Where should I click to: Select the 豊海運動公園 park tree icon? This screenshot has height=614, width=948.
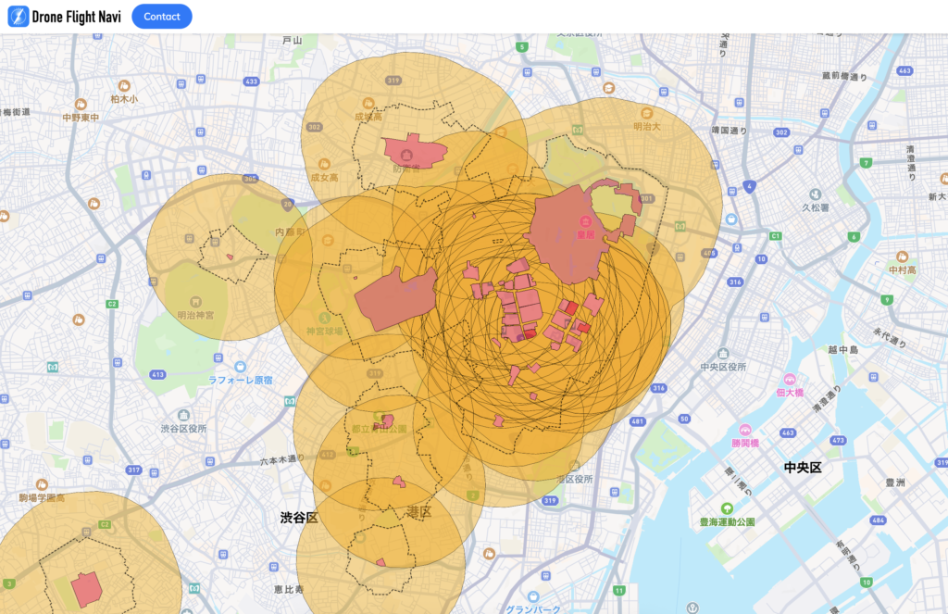(x=727, y=508)
